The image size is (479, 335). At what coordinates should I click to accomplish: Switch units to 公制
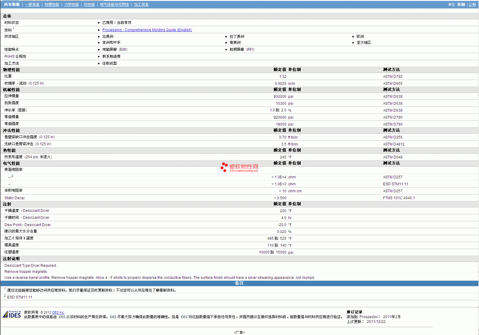coord(472,5)
